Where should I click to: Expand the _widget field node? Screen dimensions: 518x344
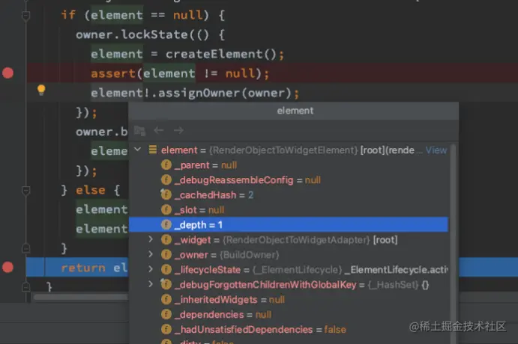pyautogui.click(x=151, y=239)
